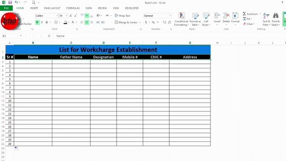Click the Delete cells icon

226,16
